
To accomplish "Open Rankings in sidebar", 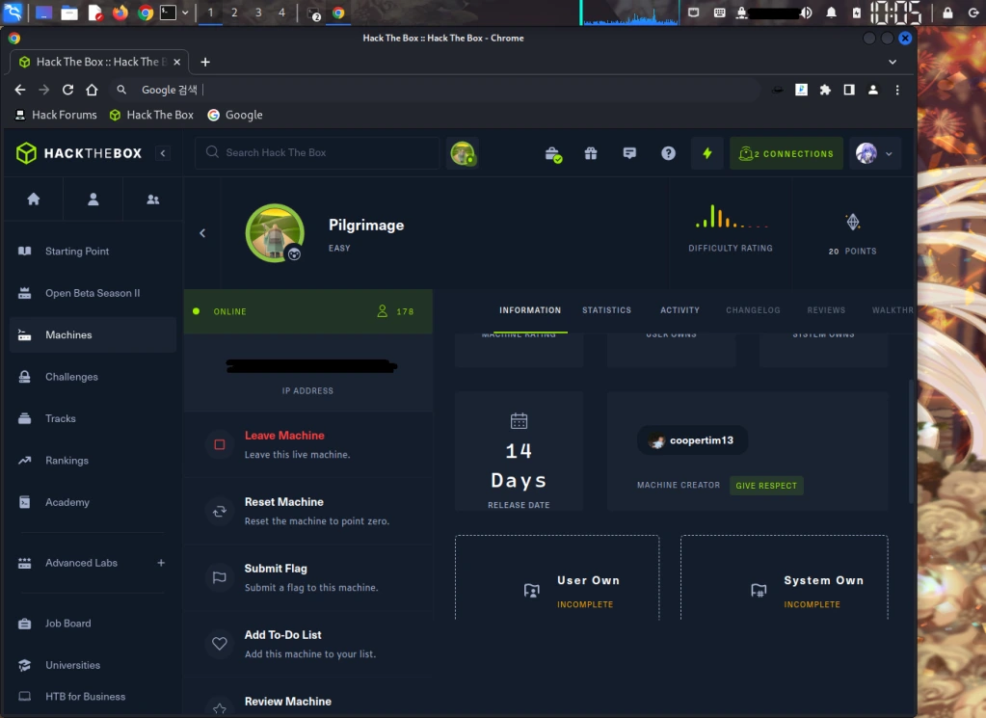I will [93, 461].
